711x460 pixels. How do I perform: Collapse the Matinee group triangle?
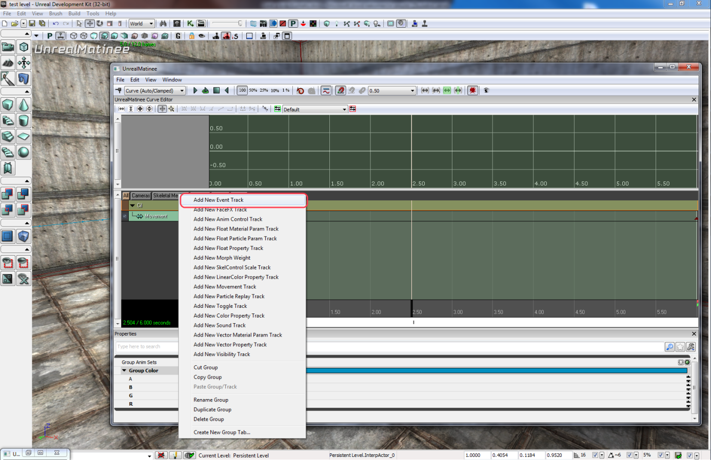coord(132,205)
